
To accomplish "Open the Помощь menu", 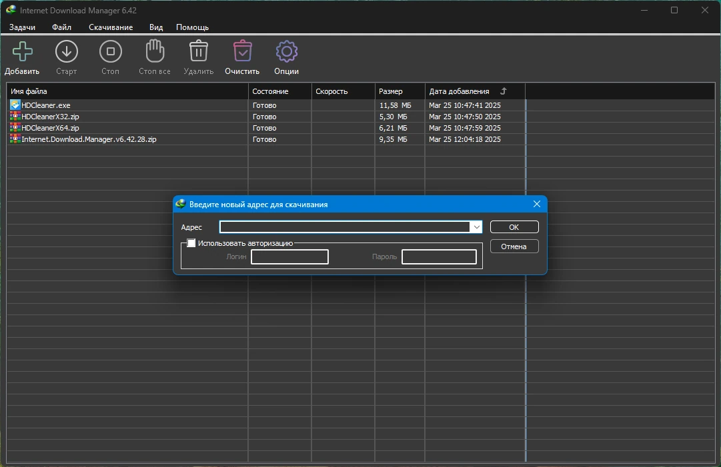I will [192, 27].
